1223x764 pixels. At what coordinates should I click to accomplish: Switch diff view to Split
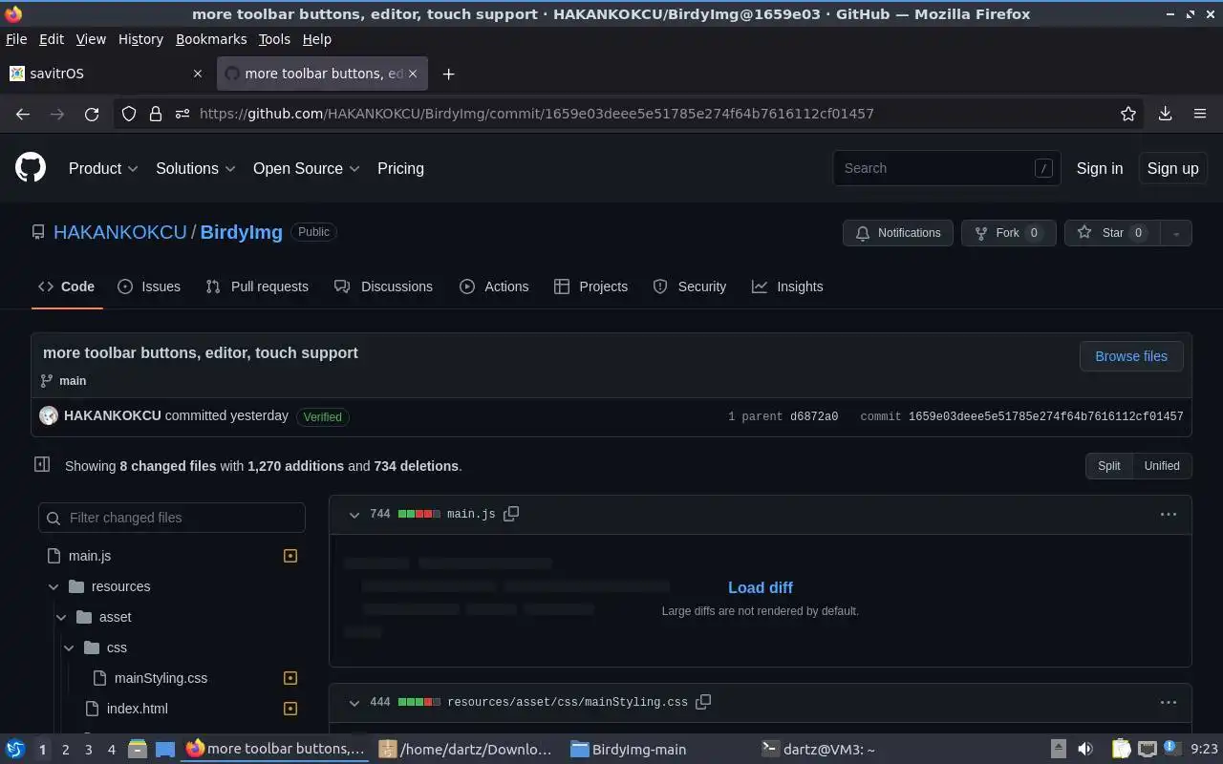(1109, 466)
